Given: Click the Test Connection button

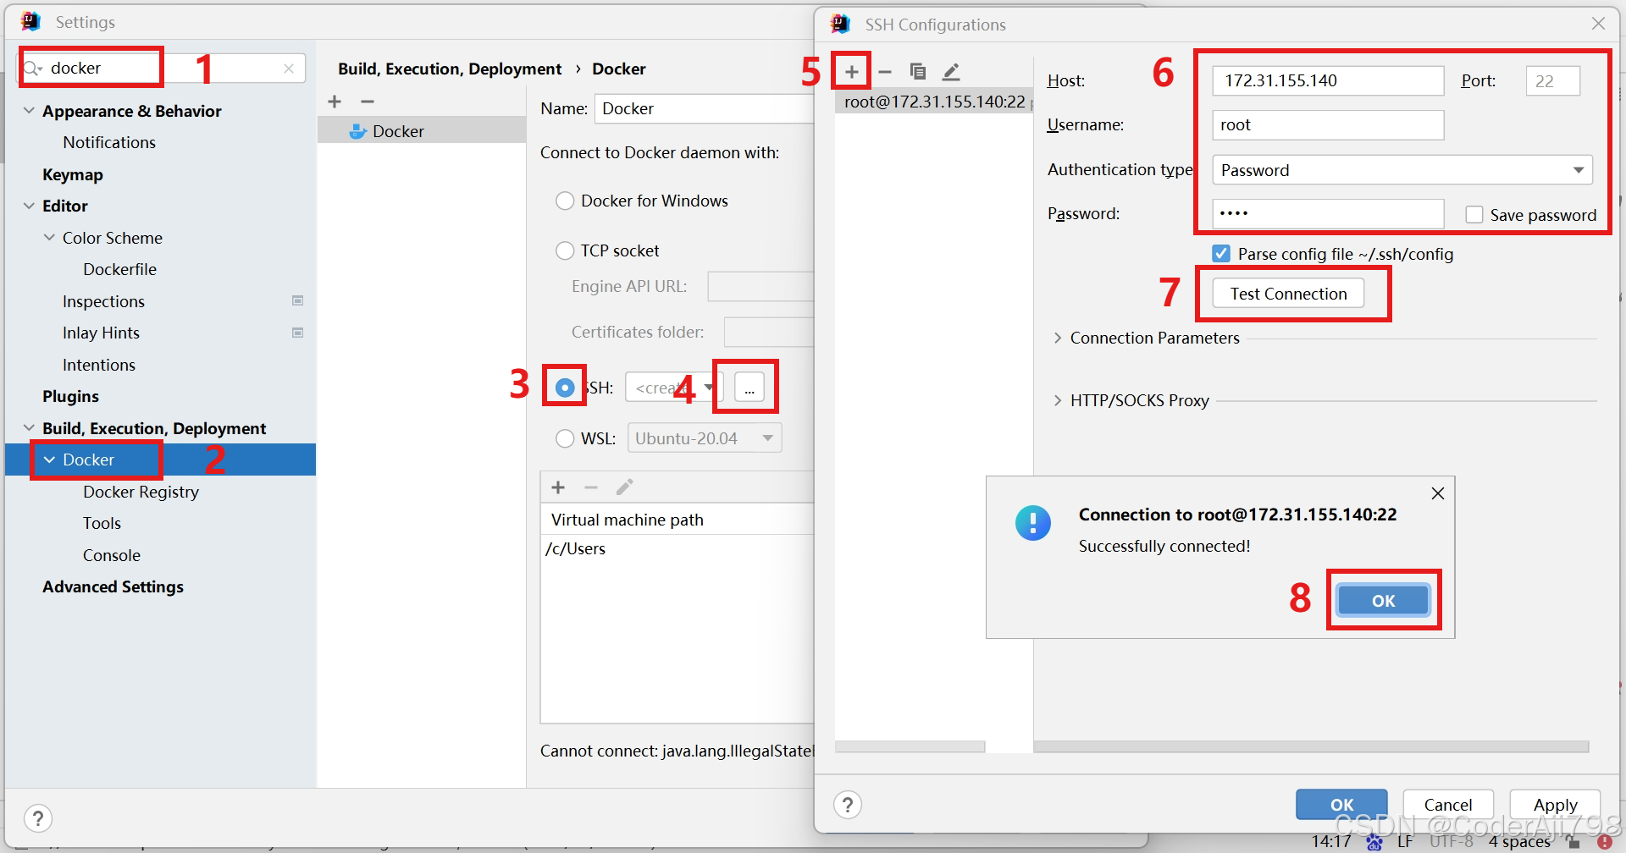Looking at the screenshot, I should point(1288,294).
